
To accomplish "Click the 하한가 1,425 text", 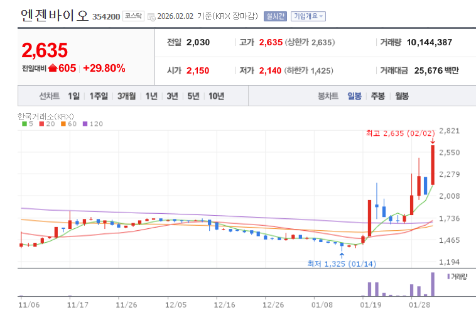I will pos(309,70).
